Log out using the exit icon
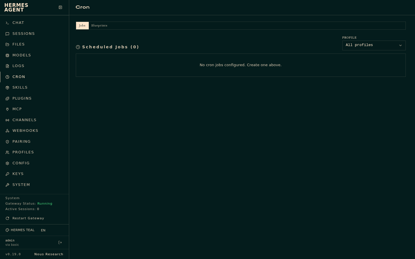 click(x=60, y=243)
